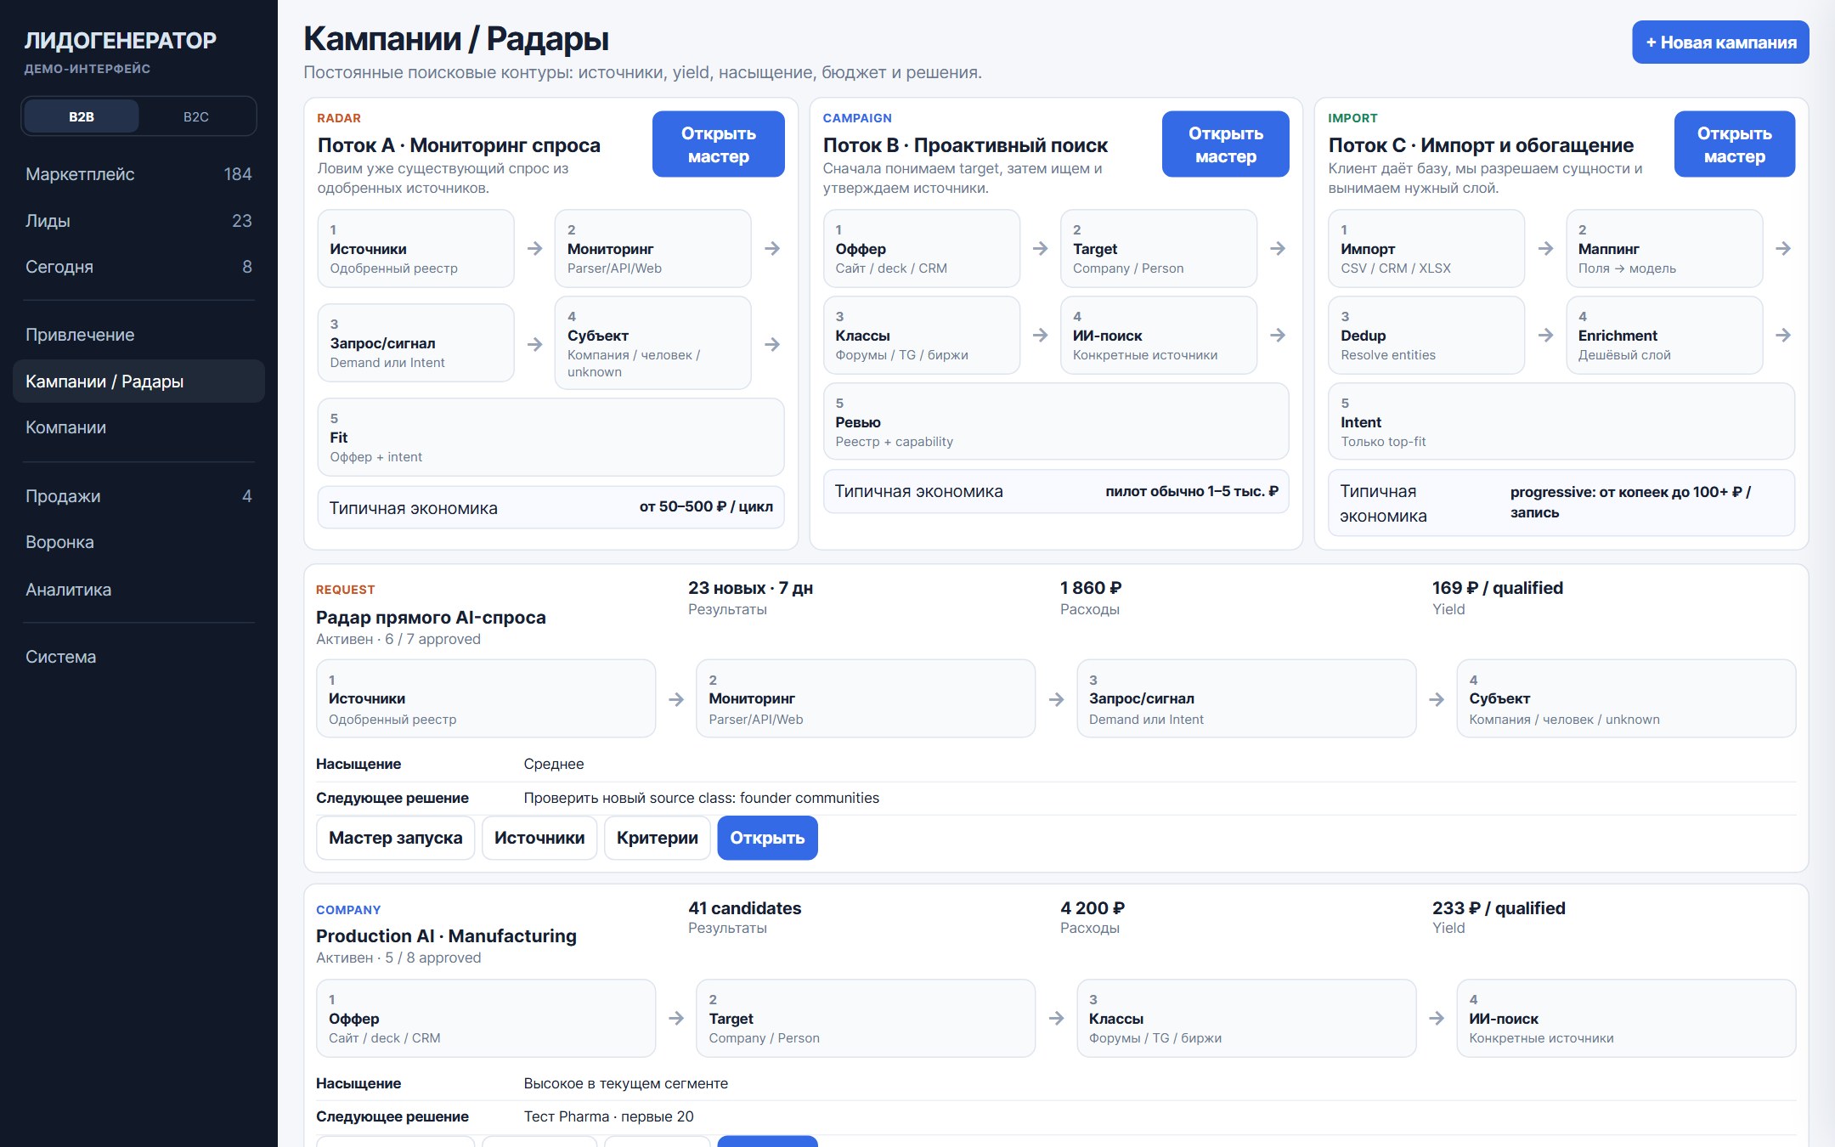
Task: Open Аналитика in the sidebar
Action: coord(138,590)
